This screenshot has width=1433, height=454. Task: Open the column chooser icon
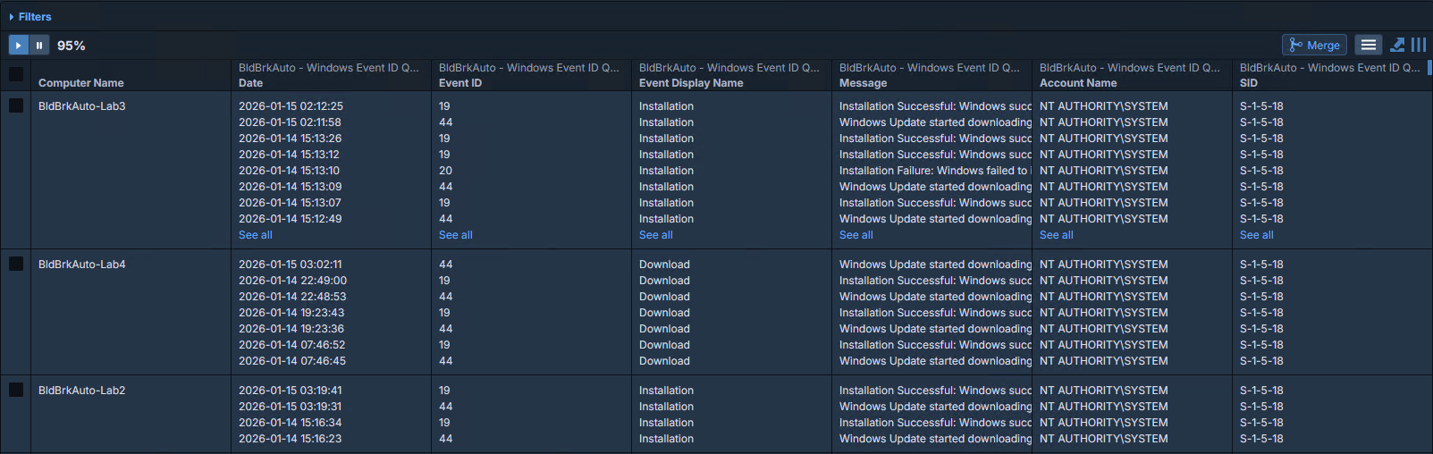click(x=1419, y=45)
